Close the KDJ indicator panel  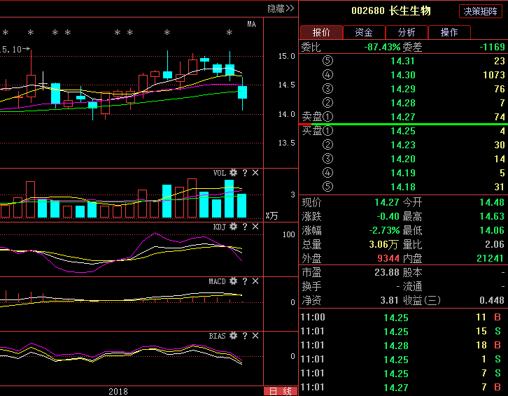coord(255,227)
